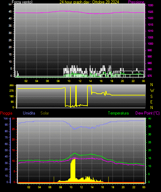The height and width of the screenshot is (192, 161).
Task: Click the 24 hour graph date title
Action: (89, 2)
